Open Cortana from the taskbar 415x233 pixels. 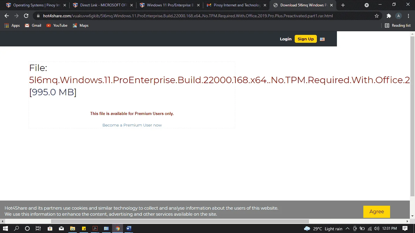[x=27, y=228]
